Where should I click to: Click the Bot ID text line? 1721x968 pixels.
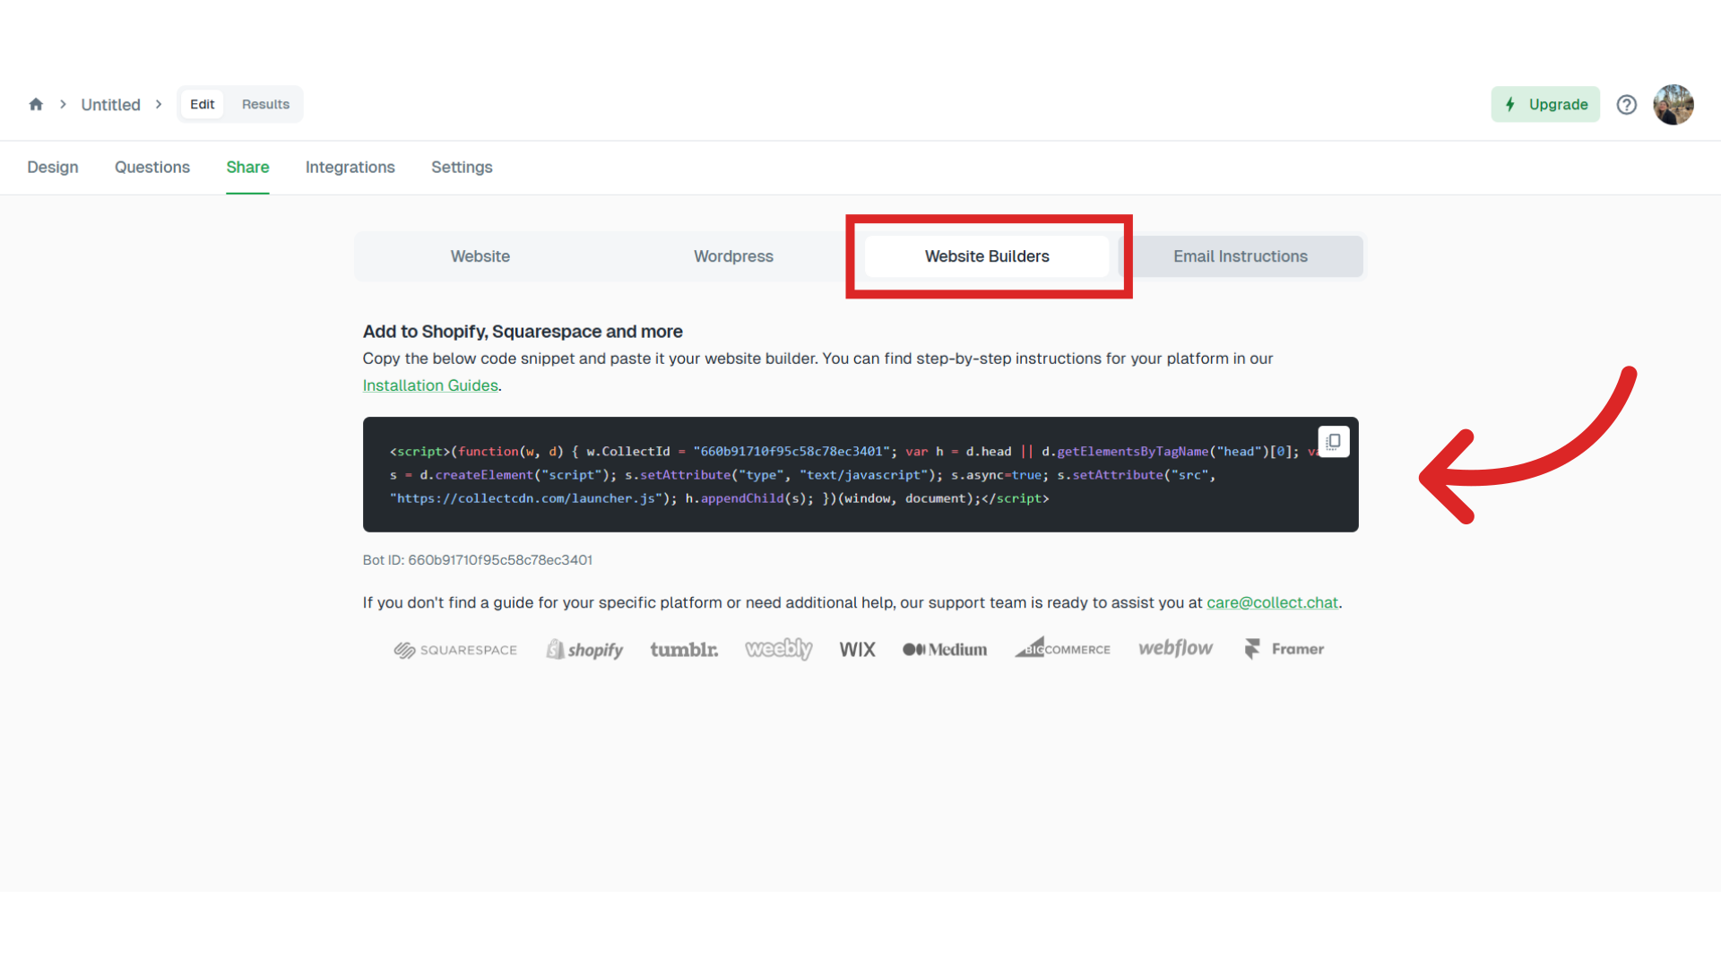pyautogui.click(x=478, y=560)
